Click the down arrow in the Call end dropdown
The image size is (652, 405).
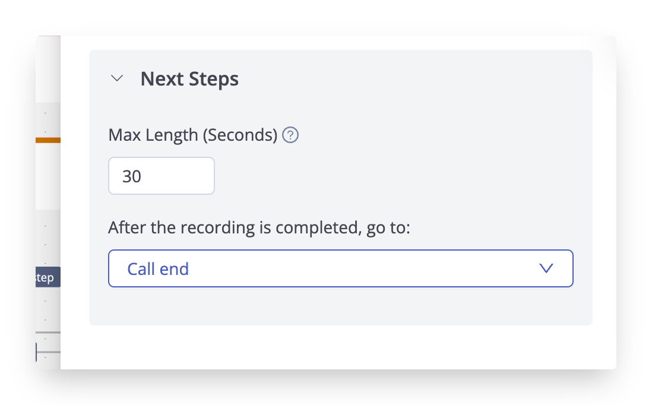pos(546,268)
